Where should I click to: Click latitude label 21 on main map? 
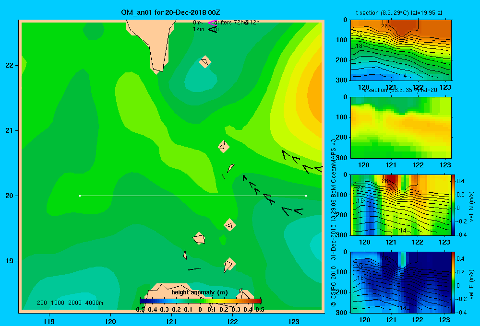(10, 130)
